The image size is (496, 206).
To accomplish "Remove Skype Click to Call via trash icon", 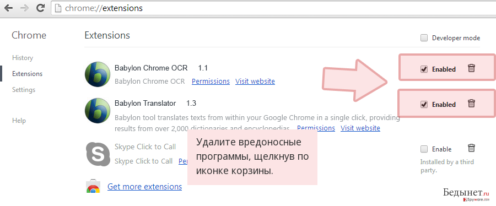I will point(471,148).
